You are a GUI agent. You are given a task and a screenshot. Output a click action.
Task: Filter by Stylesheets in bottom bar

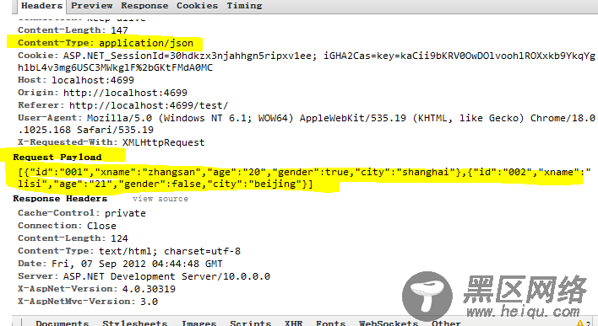[x=134, y=323]
